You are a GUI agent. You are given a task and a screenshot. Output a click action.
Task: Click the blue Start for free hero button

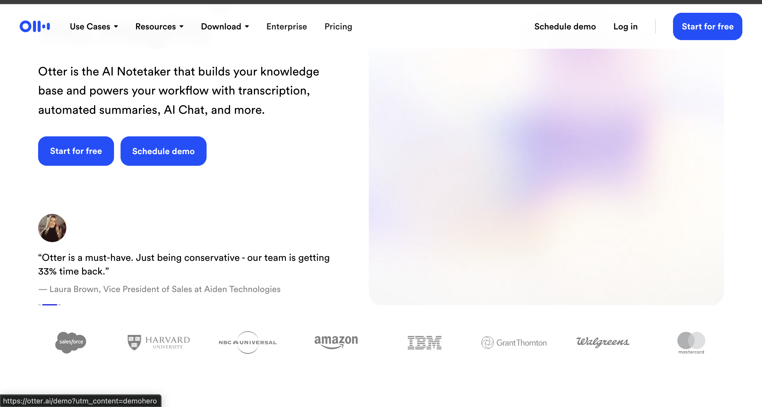pos(76,151)
